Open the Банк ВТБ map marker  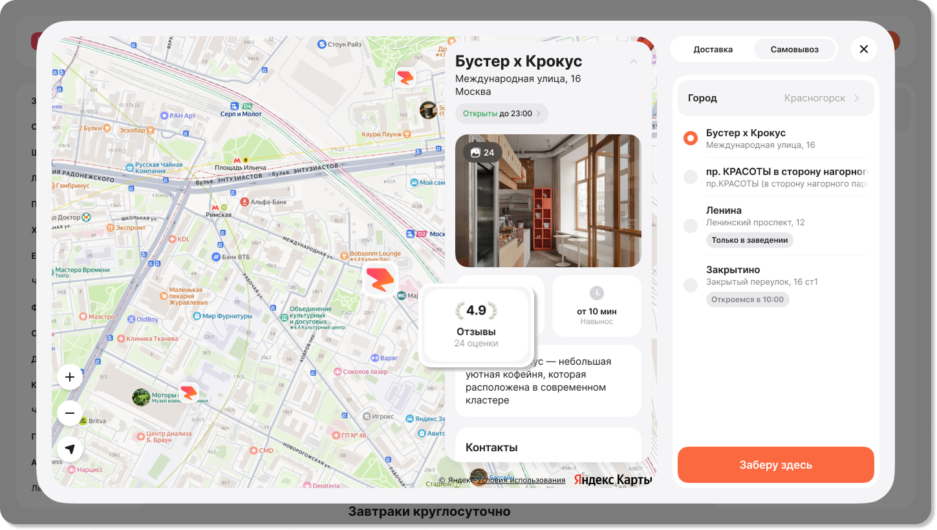tap(216, 257)
